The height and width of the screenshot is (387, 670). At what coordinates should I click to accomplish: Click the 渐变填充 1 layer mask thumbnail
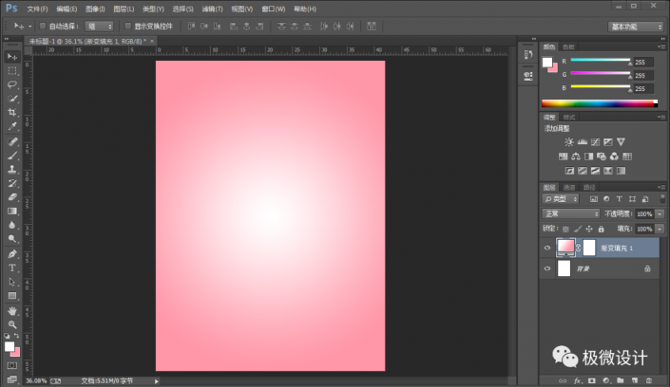[587, 248]
